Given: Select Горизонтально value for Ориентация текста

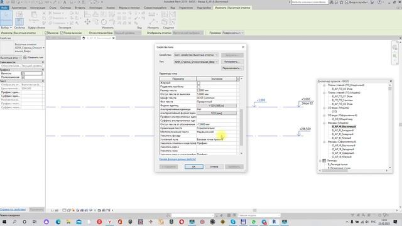Looking at the screenshot, I should click(x=217, y=128).
